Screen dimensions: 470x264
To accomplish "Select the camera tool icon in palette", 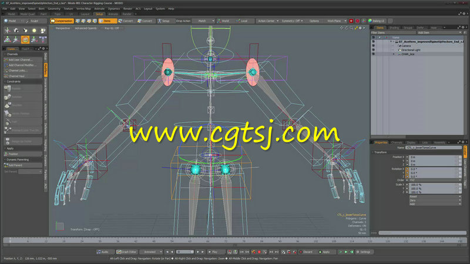I will [16, 31].
